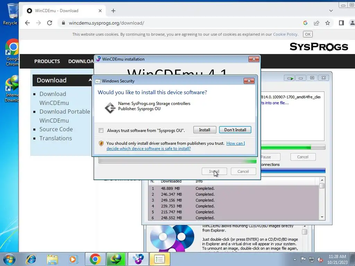Open new tab with plus button
355x266 pixels.
[113, 11]
